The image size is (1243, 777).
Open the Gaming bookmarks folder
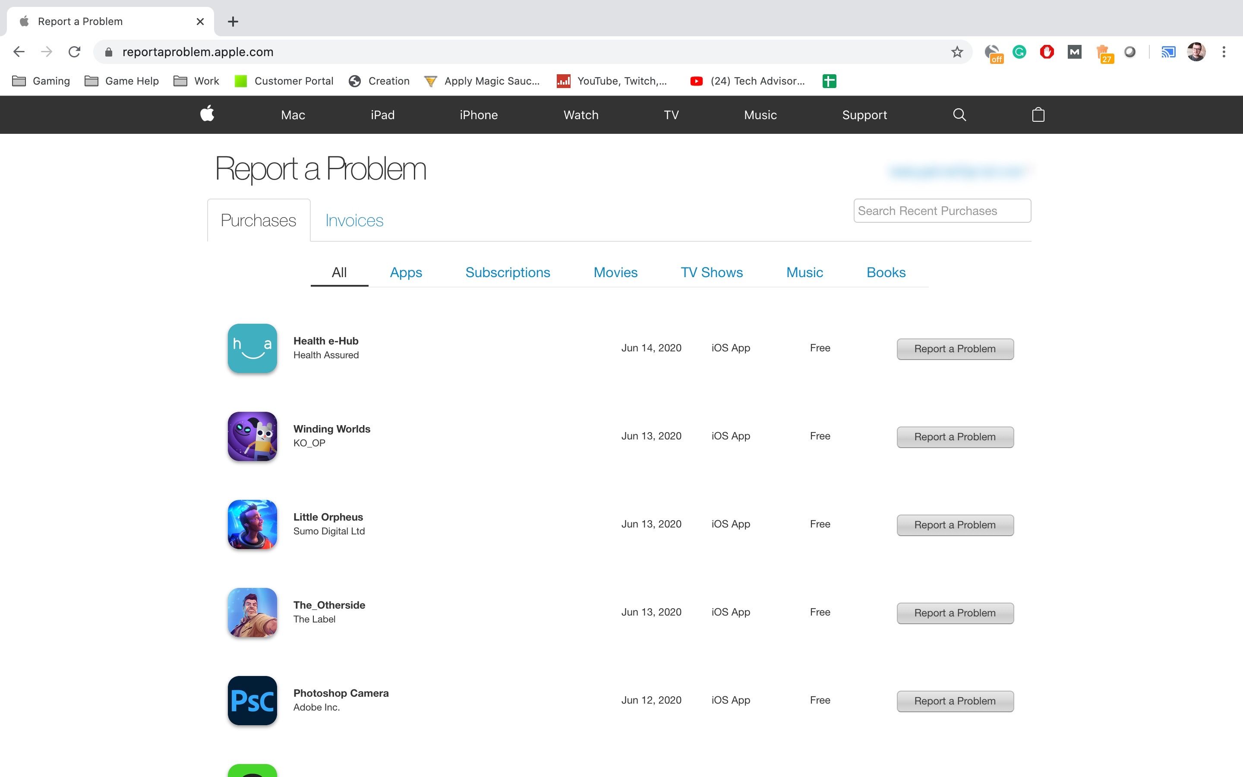click(41, 81)
